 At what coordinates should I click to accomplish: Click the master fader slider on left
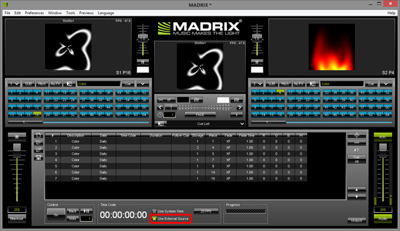[17, 147]
